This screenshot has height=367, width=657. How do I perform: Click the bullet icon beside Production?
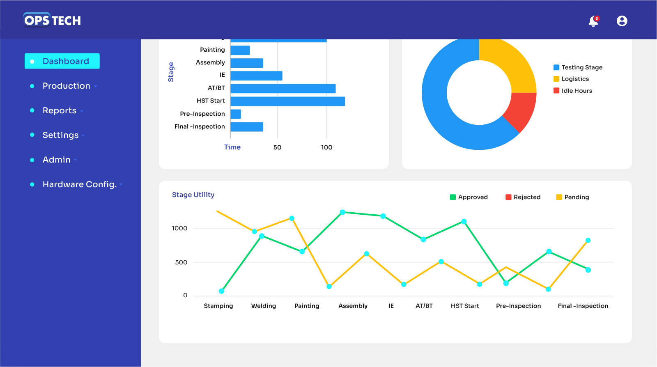click(32, 86)
